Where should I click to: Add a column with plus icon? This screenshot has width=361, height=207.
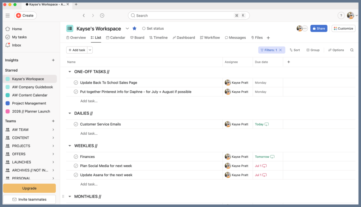288,62
